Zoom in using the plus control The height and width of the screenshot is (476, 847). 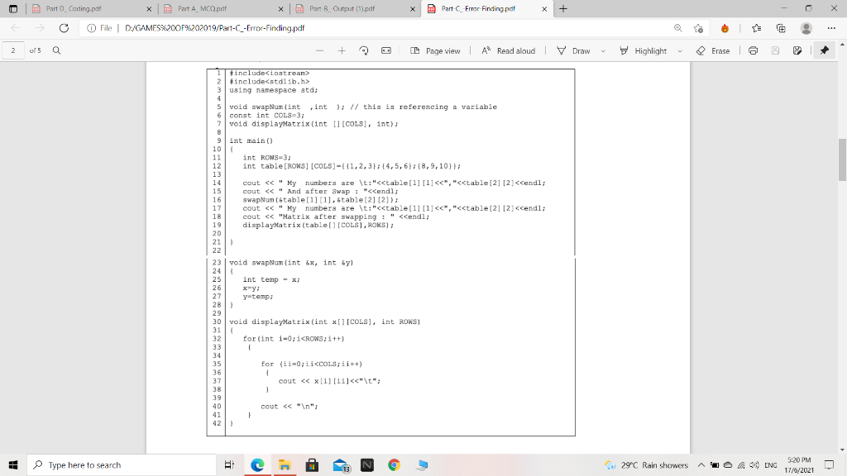[x=342, y=50]
